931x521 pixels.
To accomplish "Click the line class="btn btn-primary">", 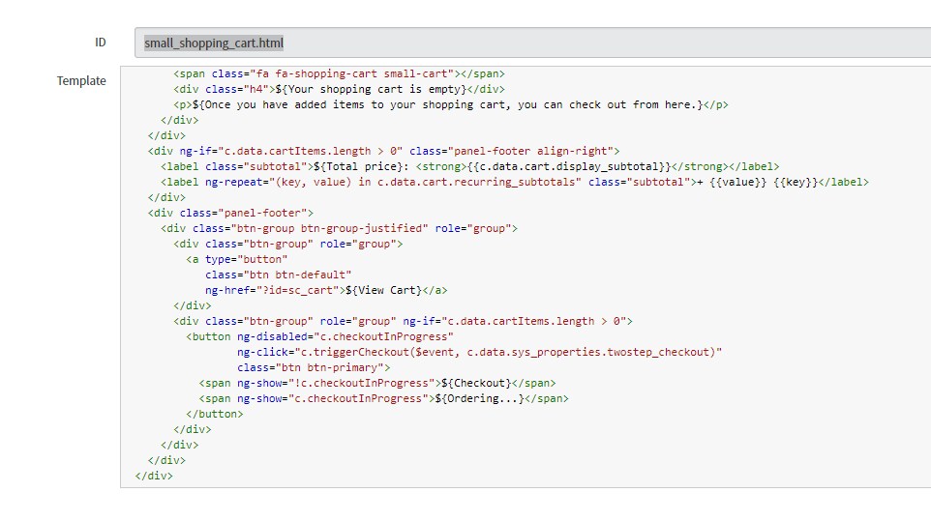I will tap(314, 367).
